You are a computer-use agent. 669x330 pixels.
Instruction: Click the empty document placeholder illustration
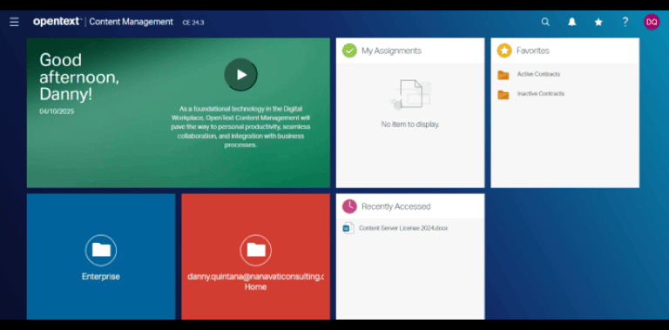point(410,94)
